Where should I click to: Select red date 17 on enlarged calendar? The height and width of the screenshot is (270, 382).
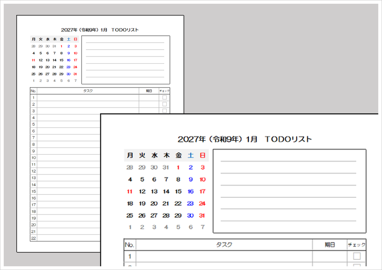click(202, 192)
